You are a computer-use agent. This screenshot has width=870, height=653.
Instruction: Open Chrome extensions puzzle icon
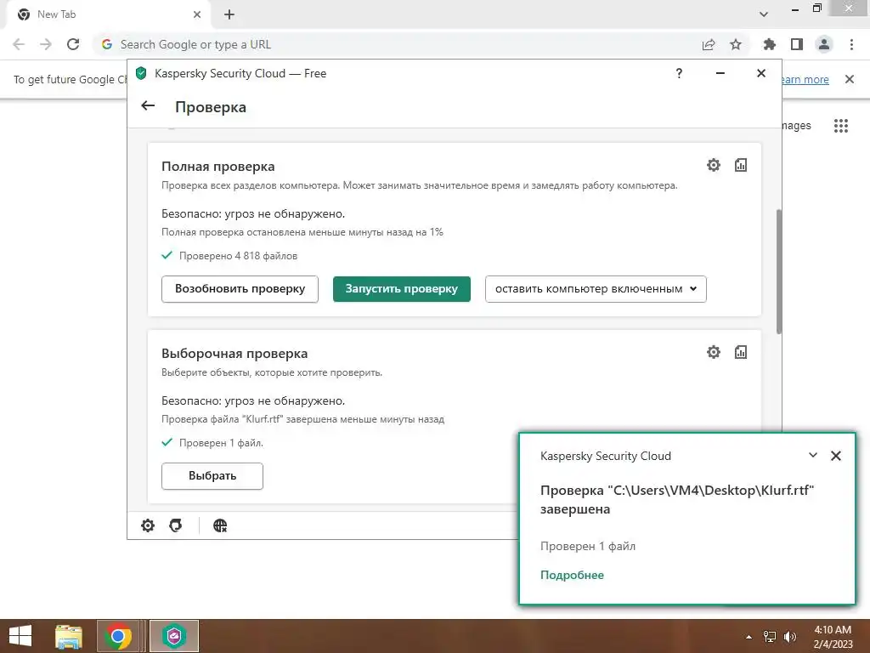[x=770, y=44]
